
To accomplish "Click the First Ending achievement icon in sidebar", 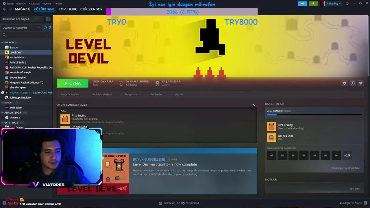I will [x=271, y=126].
